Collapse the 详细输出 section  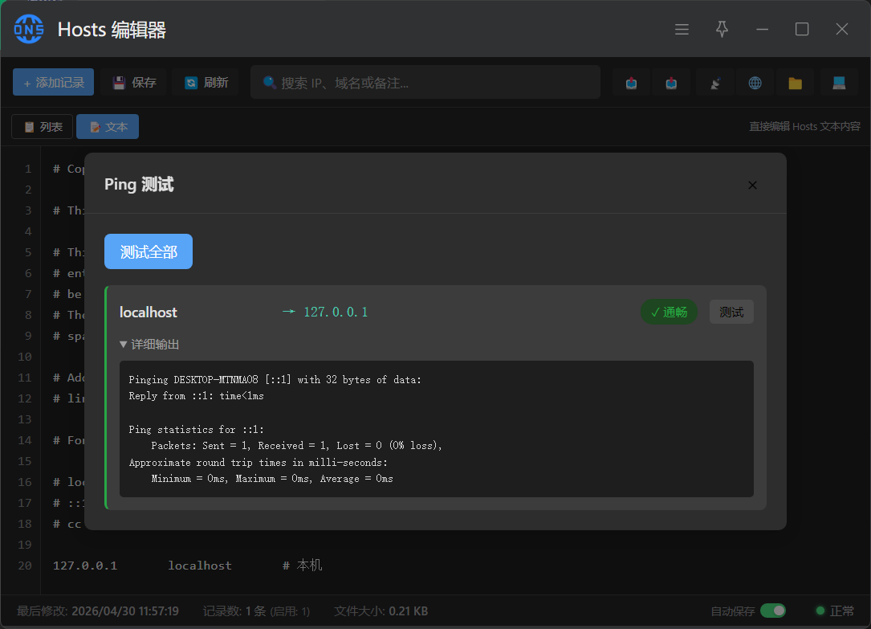tap(149, 345)
